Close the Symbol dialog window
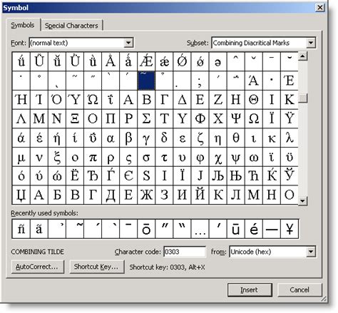338x313 pixels. click(x=319, y=8)
